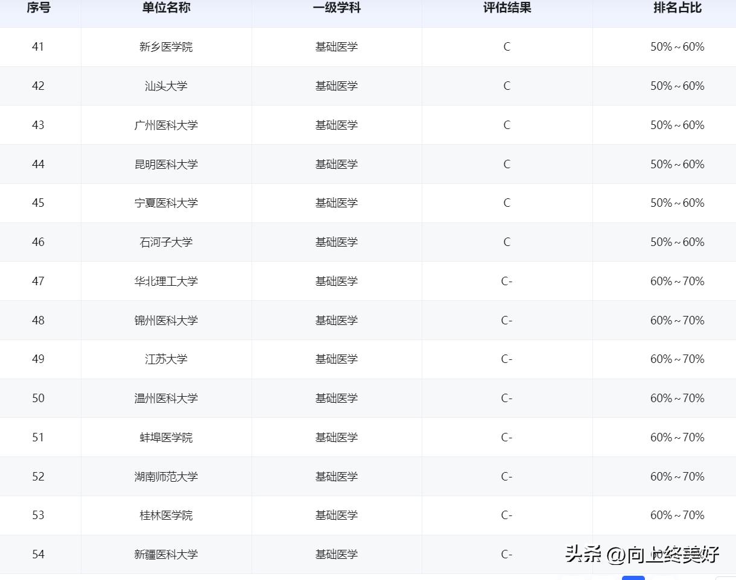Select the 汕头大学 entry
The width and height of the screenshot is (736, 580).
click(166, 86)
